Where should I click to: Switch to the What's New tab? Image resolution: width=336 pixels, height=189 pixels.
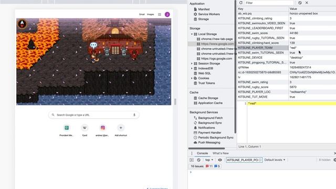tap(220, 153)
